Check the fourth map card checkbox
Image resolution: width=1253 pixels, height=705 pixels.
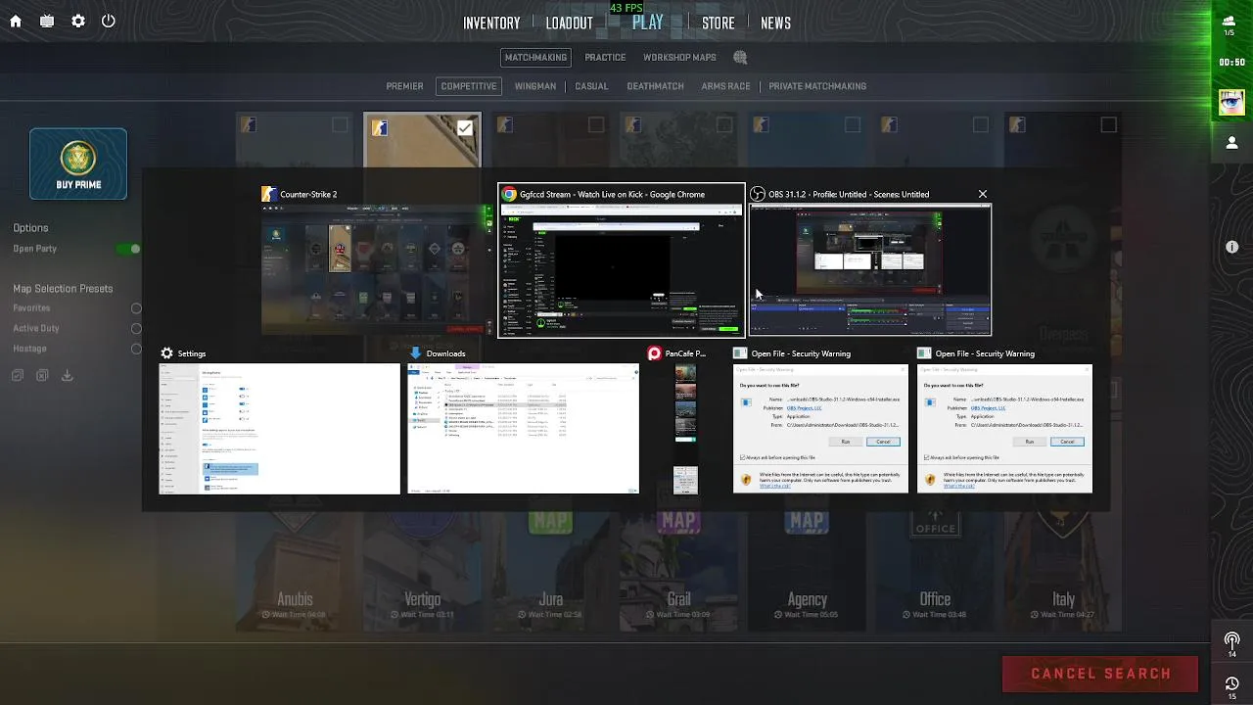click(724, 124)
